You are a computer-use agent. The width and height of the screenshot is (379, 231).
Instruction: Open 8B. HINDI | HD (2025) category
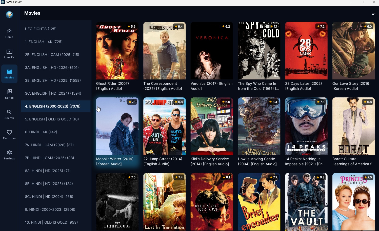click(x=56, y=184)
